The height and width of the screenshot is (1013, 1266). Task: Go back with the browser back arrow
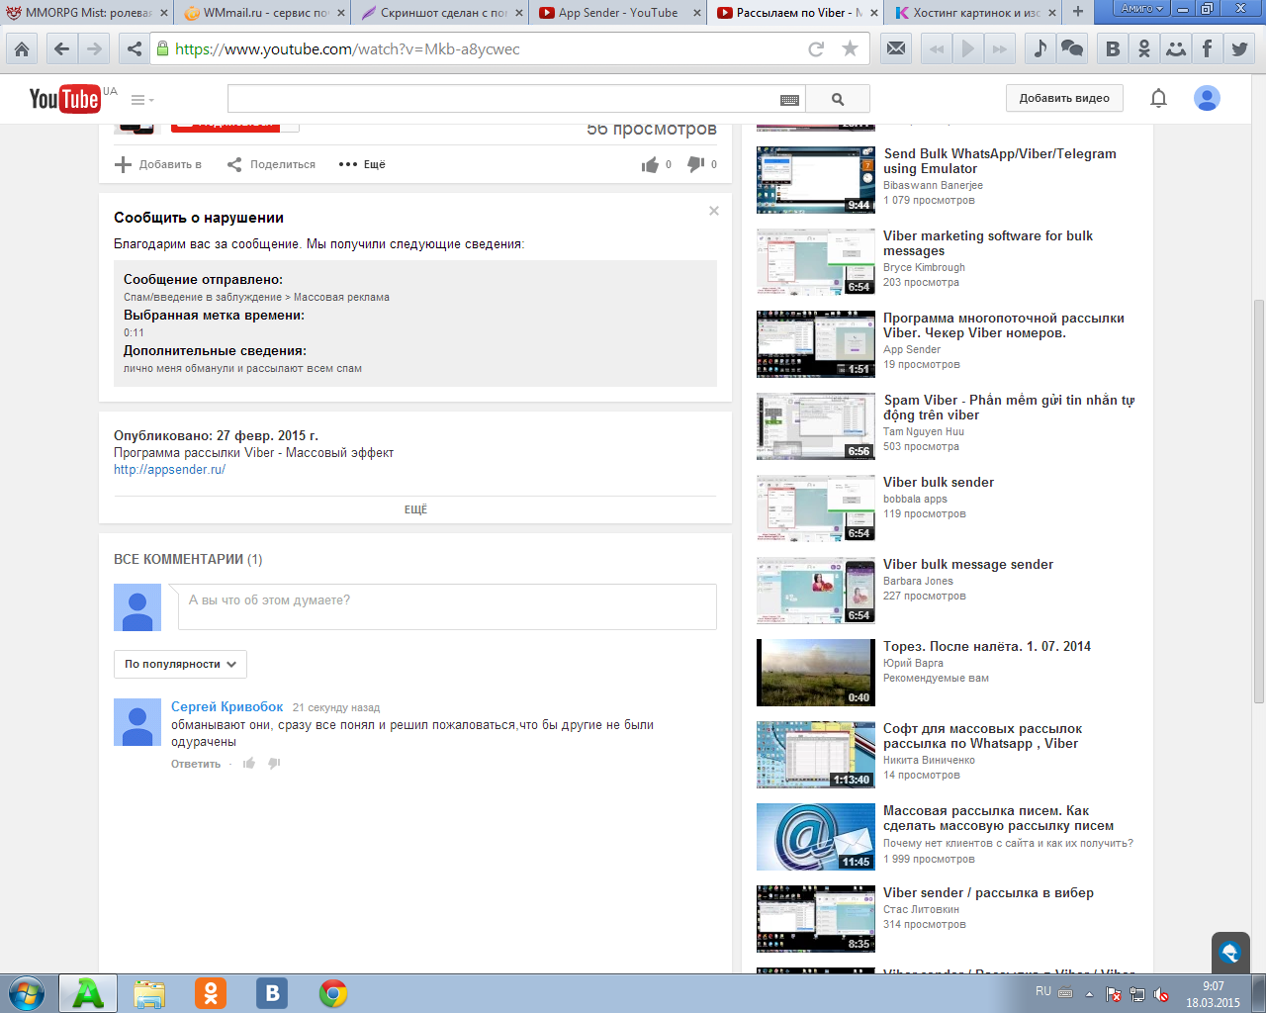[62, 48]
